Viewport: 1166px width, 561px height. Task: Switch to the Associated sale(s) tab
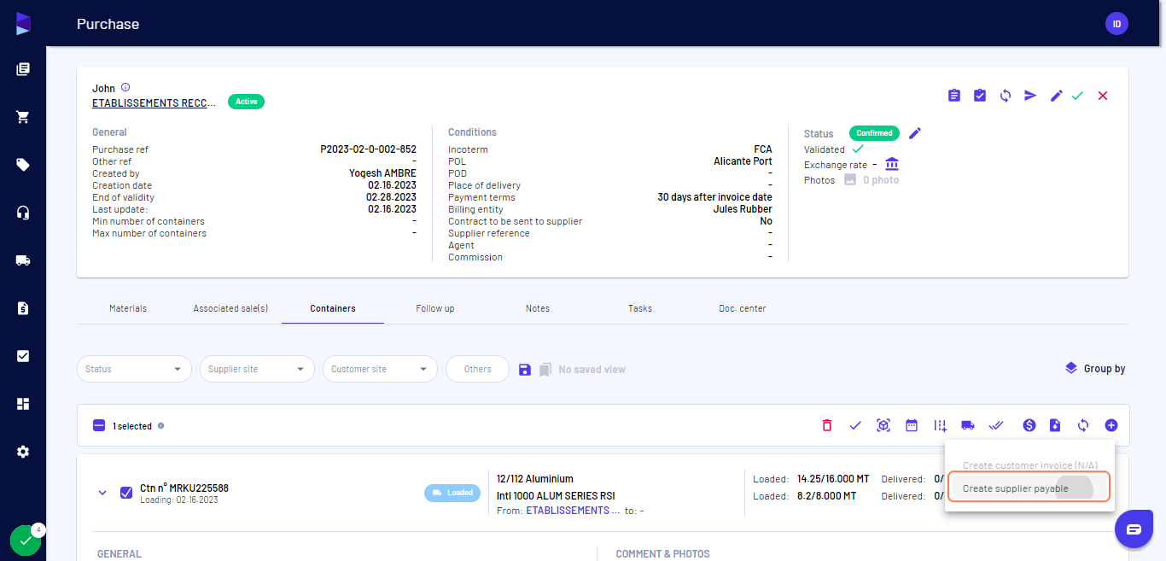[230, 308]
